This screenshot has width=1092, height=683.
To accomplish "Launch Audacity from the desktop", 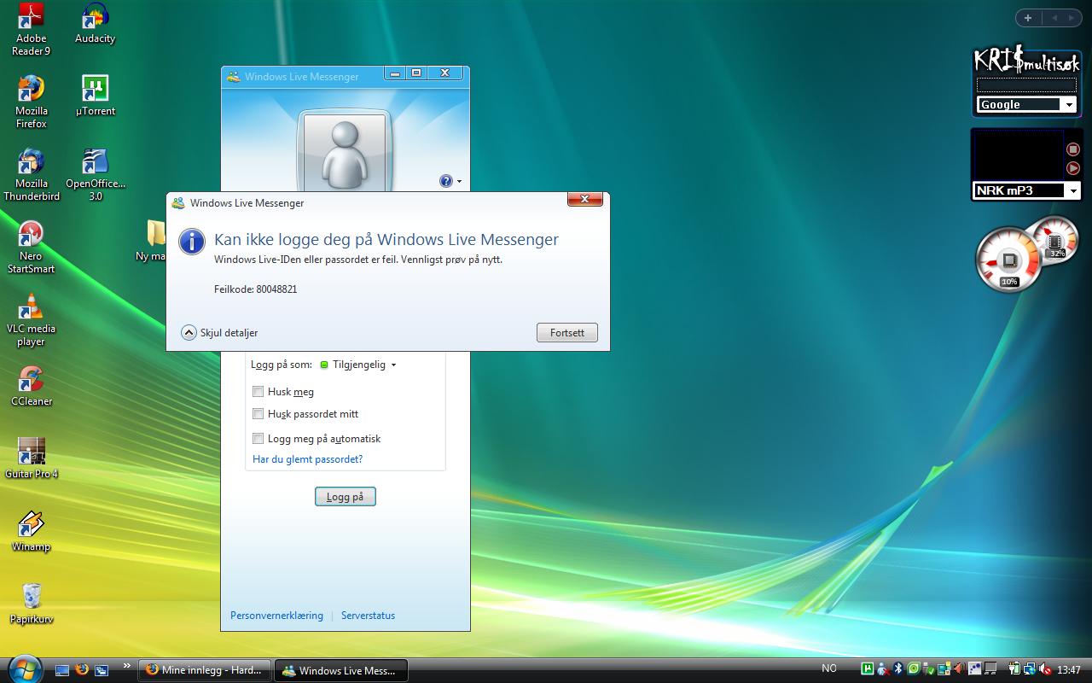I will [x=95, y=24].
